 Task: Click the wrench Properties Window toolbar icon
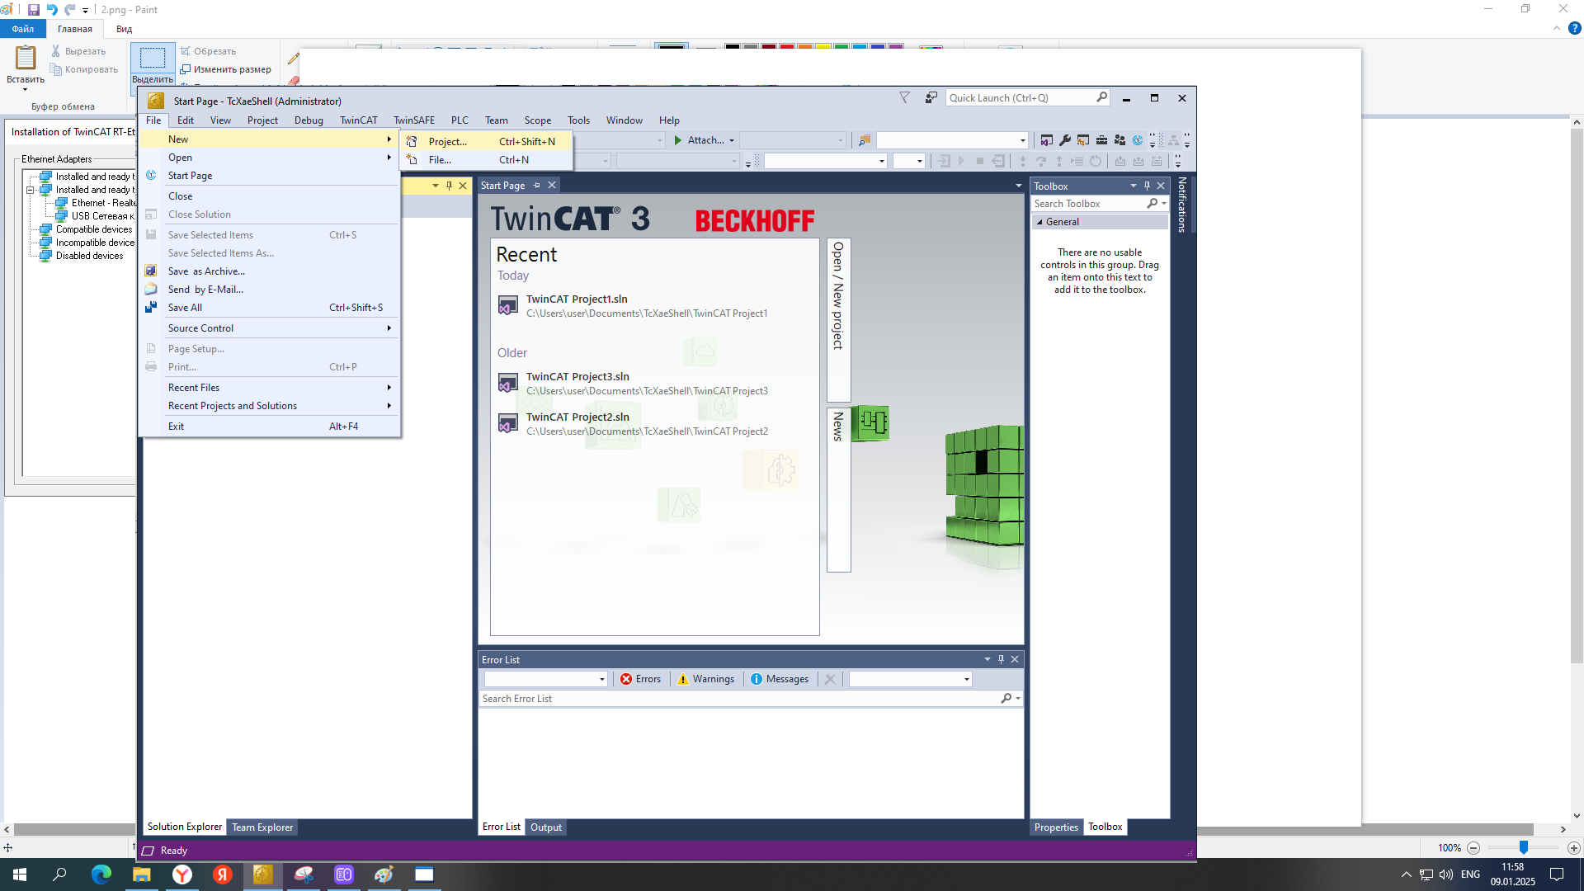point(1065,140)
